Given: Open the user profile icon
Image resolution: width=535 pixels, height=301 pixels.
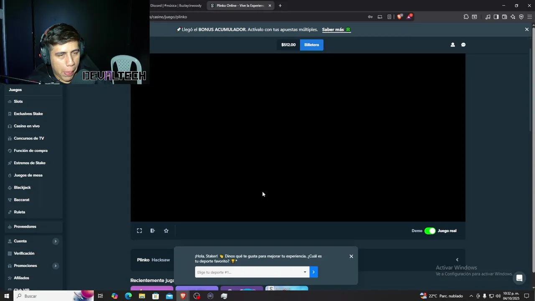Looking at the screenshot, I should (x=453, y=45).
